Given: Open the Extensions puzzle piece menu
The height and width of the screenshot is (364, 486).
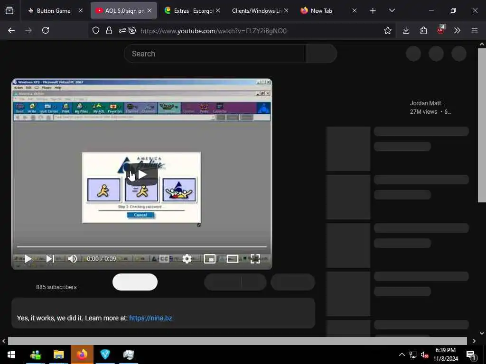Looking at the screenshot, I should pos(423,30).
